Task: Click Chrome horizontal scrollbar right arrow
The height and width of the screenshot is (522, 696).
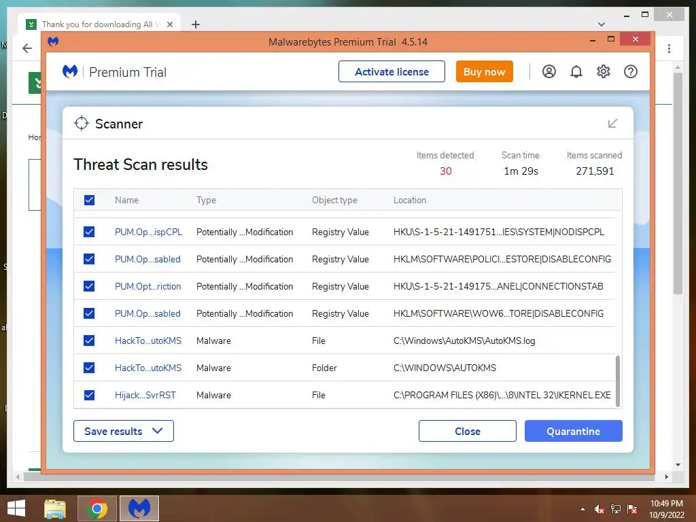Action: coord(666,476)
